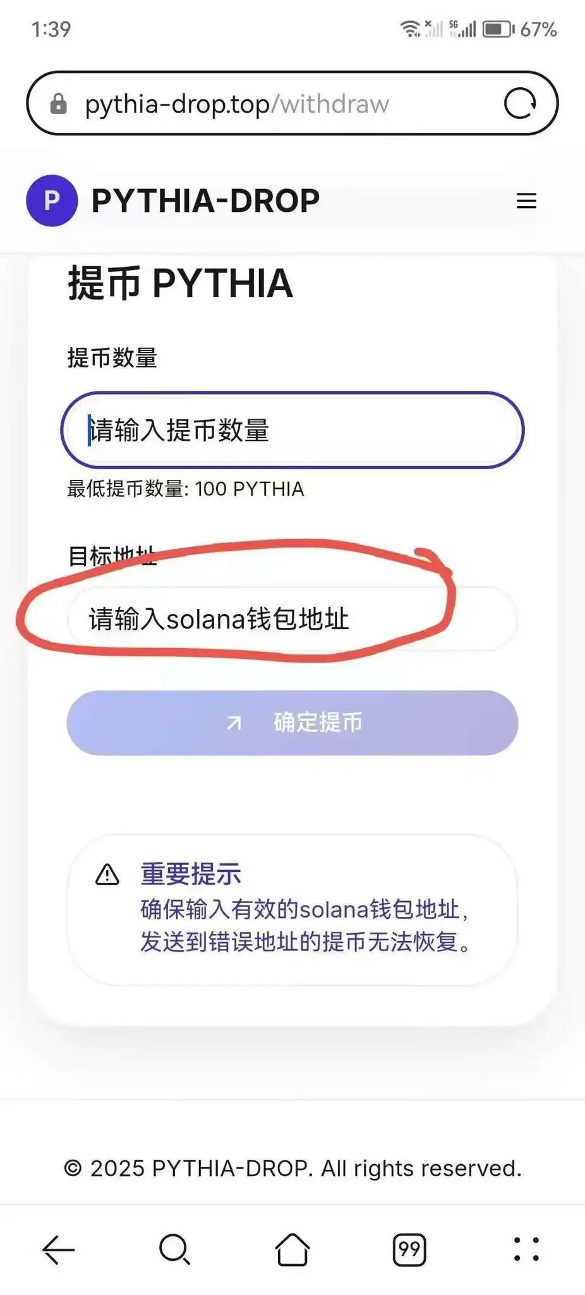Tap the padlock icon in address bar
Viewport: 585px width, 1295px height.
click(58, 103)
